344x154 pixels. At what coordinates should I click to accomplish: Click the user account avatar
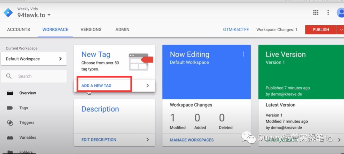[340, 12]
